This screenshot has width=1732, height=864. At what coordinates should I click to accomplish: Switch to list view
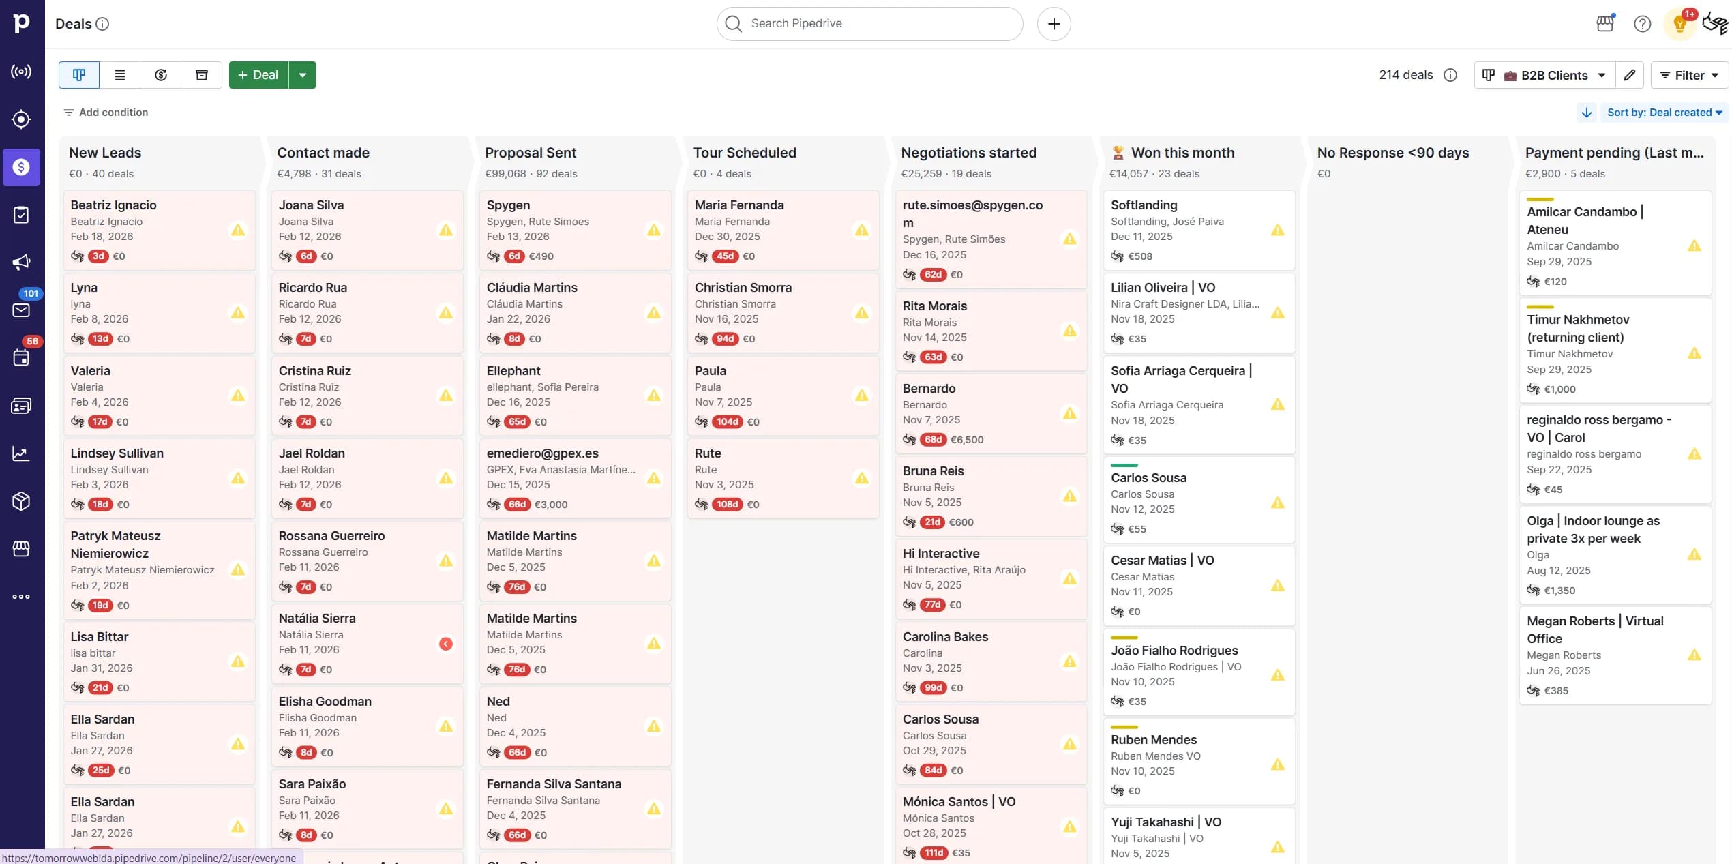point(120,75)
